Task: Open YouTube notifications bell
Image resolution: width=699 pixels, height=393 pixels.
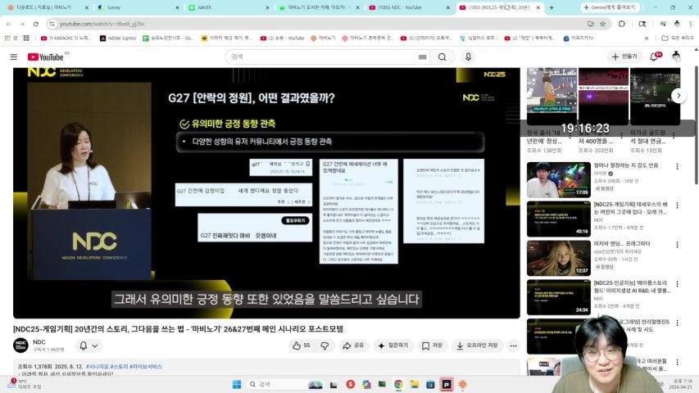Action: (655, 56)
